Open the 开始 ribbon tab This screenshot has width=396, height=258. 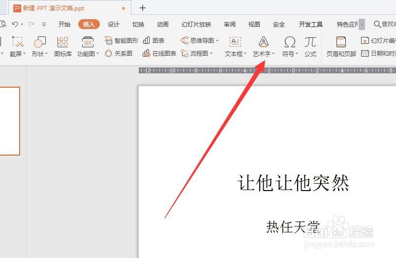64,24
